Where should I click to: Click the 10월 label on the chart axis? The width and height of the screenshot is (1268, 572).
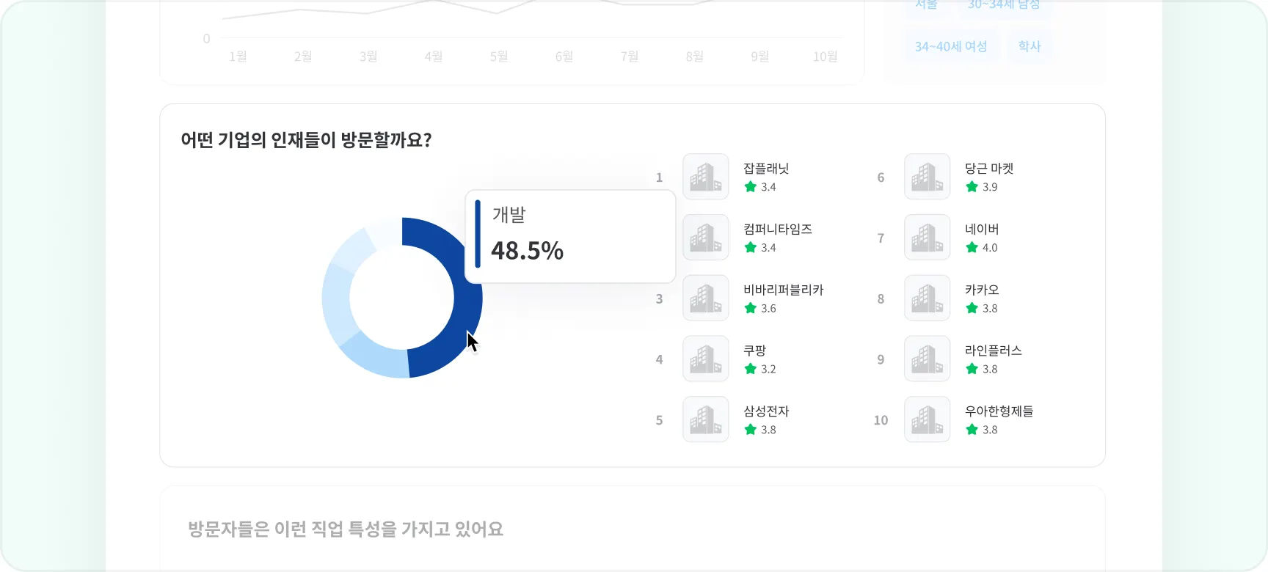[x=825, y=56]
